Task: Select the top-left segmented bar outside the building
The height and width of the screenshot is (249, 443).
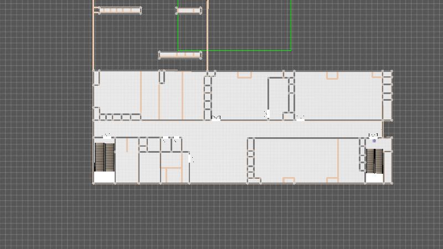Action: [x=119, y=11]
